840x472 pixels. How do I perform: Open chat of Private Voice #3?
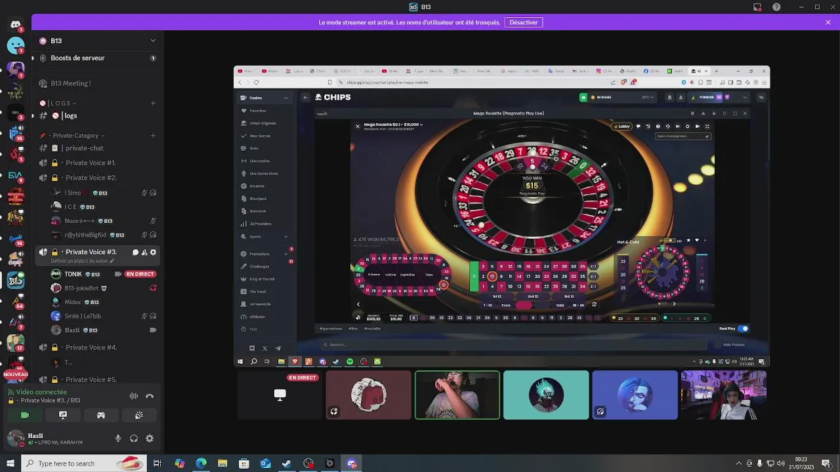[135, 252]
